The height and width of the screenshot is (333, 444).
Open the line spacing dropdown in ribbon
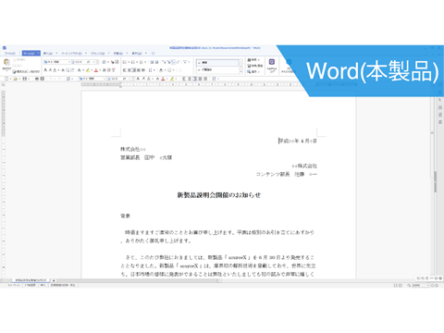pos(154,70)
